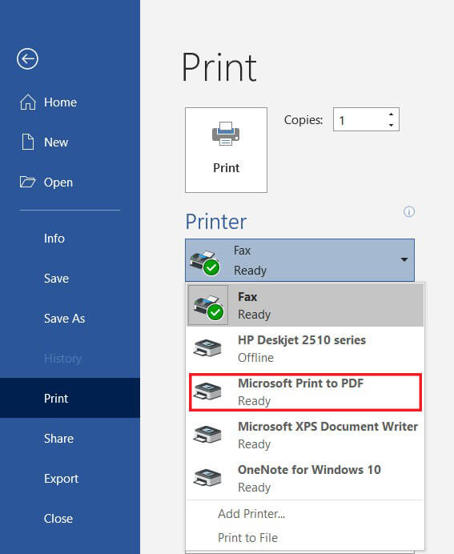Screen dimensions: 454x554
Task: Select the Microsoft XPS Document Writer entry
Action: [x=304, y=435]
